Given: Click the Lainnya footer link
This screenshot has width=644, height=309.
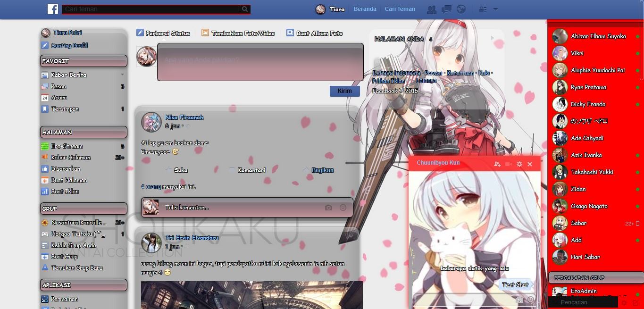Looking at the screenshot, I should tap(427, 81).
